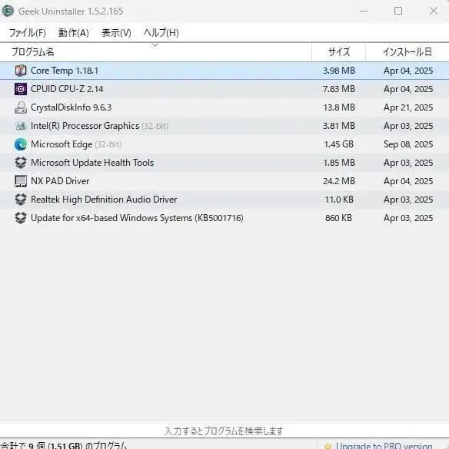
Task: Select Update for x64-based Windows Systems entry
Action: point(224,218)
